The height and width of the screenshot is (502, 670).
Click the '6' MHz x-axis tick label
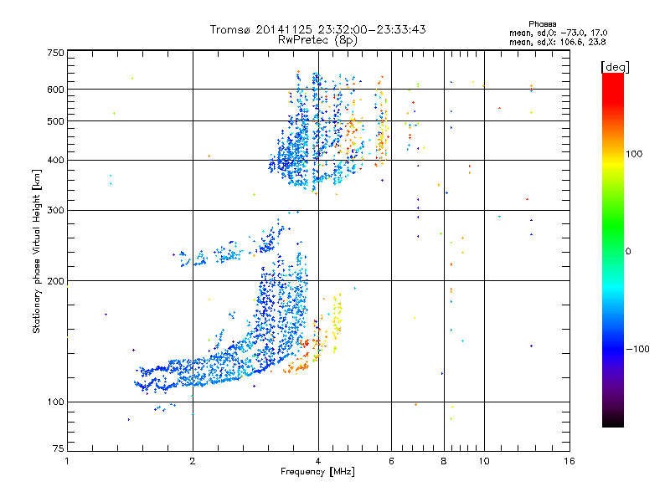point(391,461)
